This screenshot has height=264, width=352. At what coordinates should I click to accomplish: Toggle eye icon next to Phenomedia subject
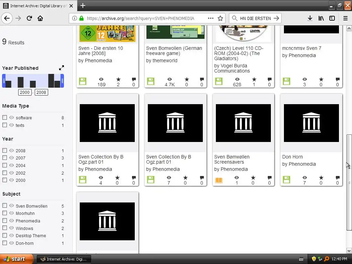11,221
